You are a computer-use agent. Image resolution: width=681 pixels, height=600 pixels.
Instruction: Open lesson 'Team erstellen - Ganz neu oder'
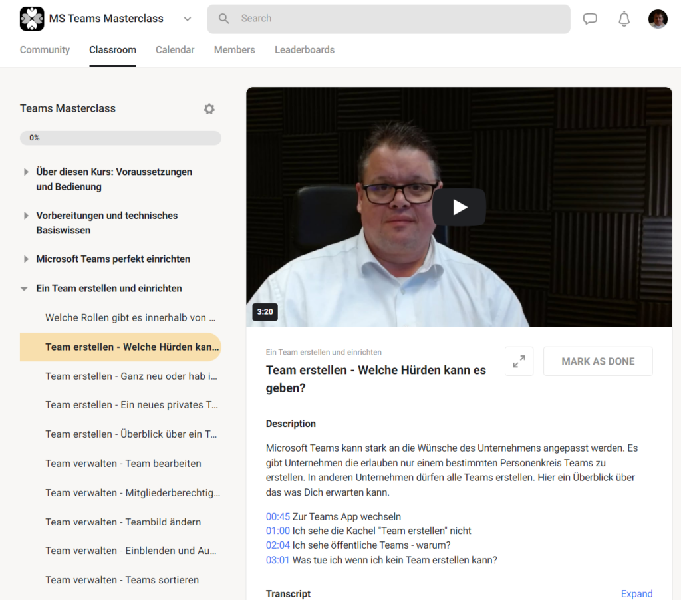click(131, 376)
